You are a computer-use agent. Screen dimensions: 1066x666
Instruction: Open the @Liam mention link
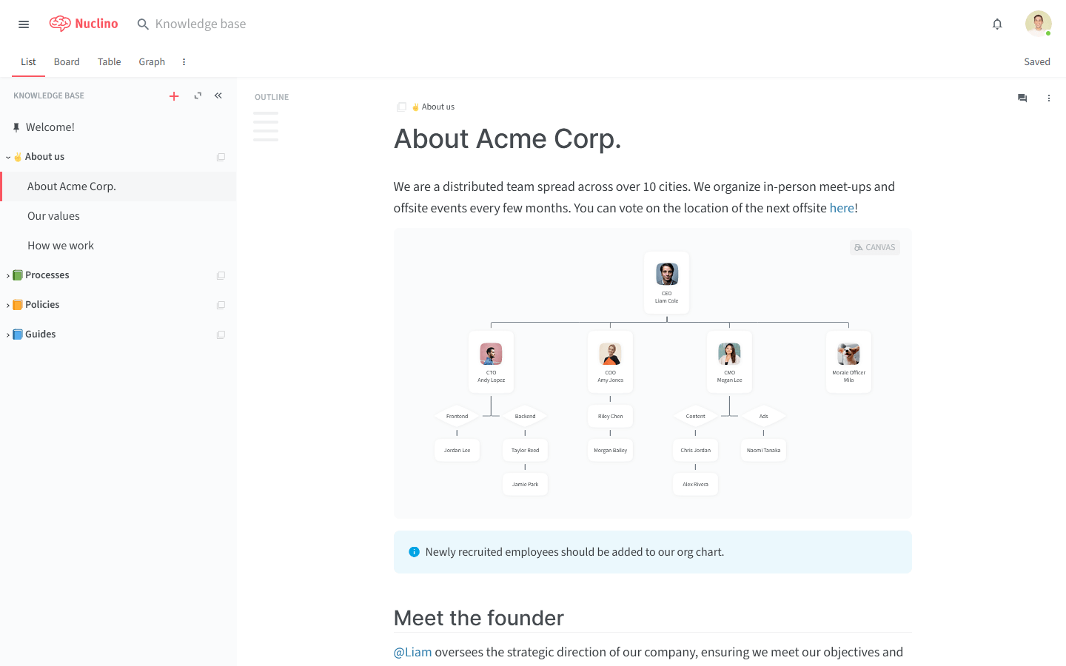pos(412,651)
